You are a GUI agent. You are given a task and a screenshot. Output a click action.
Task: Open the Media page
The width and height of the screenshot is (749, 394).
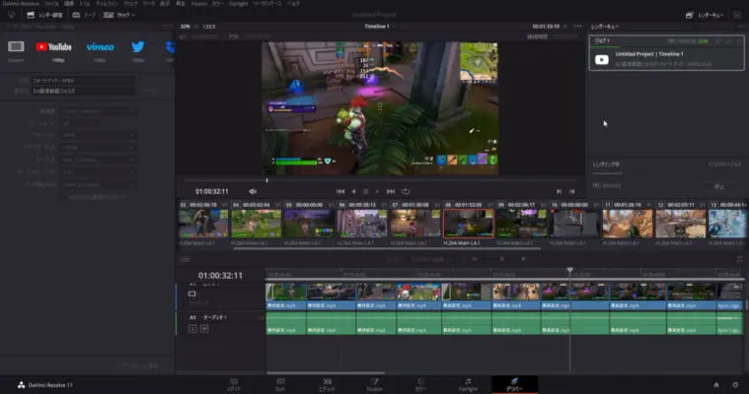coord(234,384)
